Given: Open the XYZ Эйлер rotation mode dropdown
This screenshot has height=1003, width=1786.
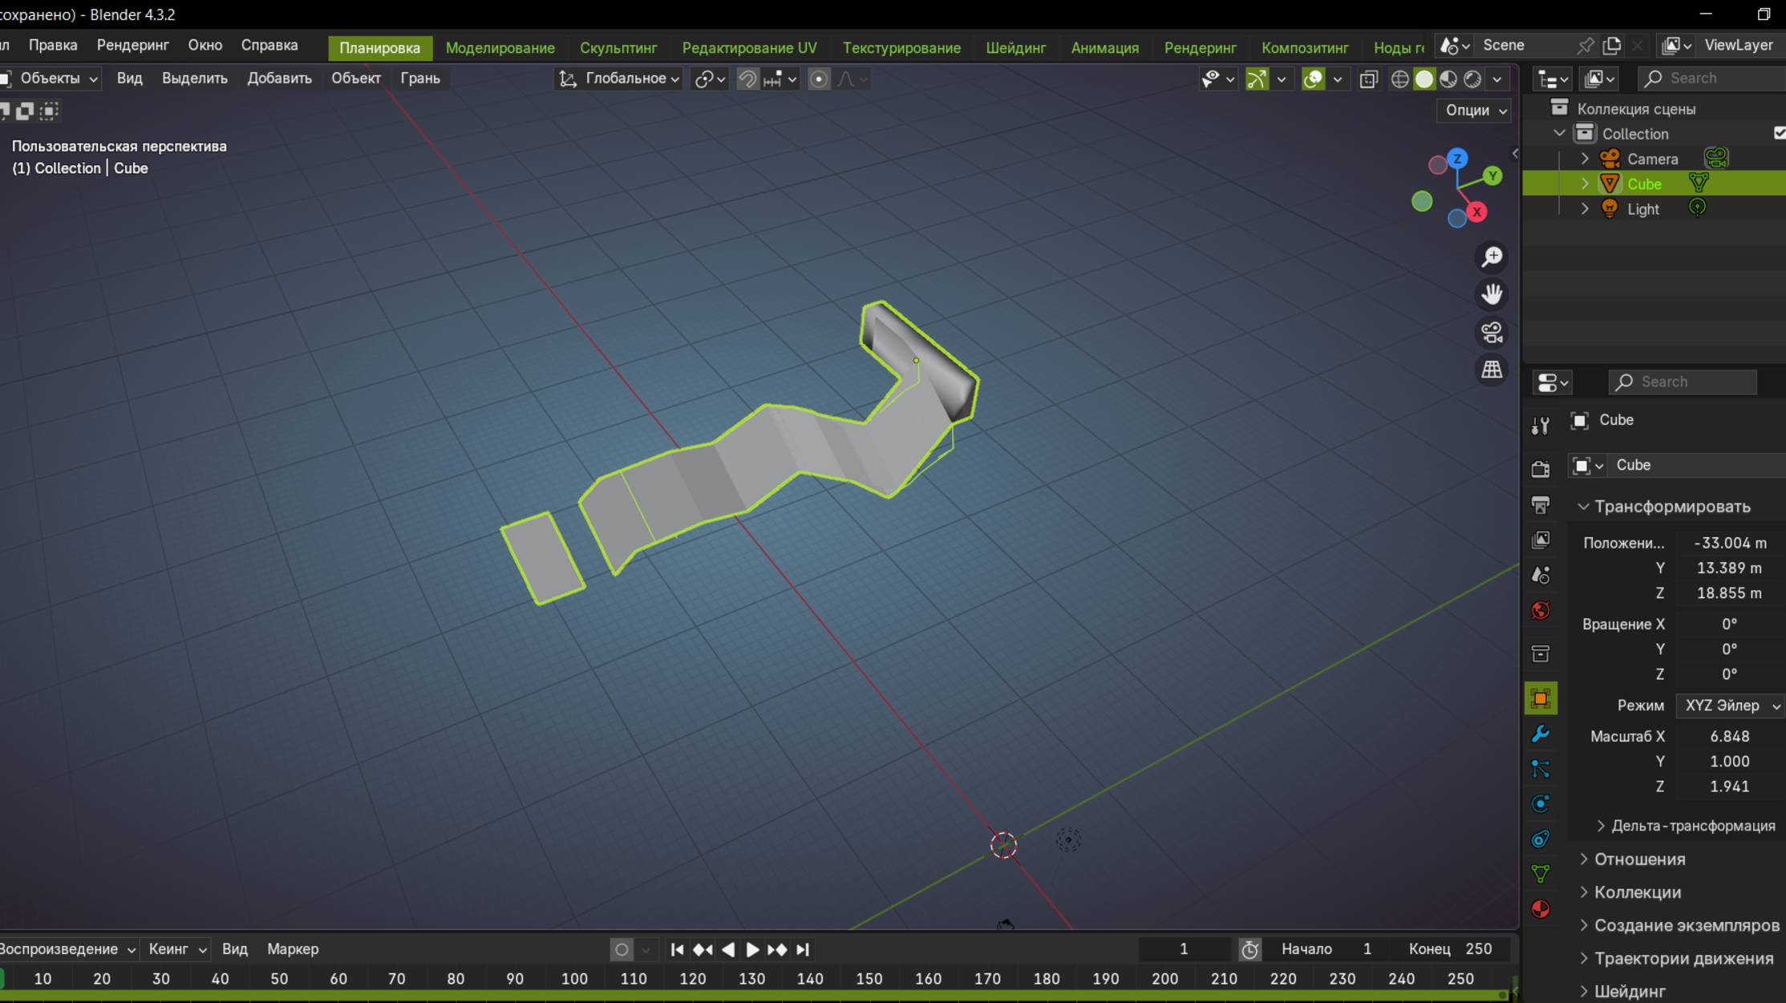Looking at the screenshot, I should point(1730,706).
